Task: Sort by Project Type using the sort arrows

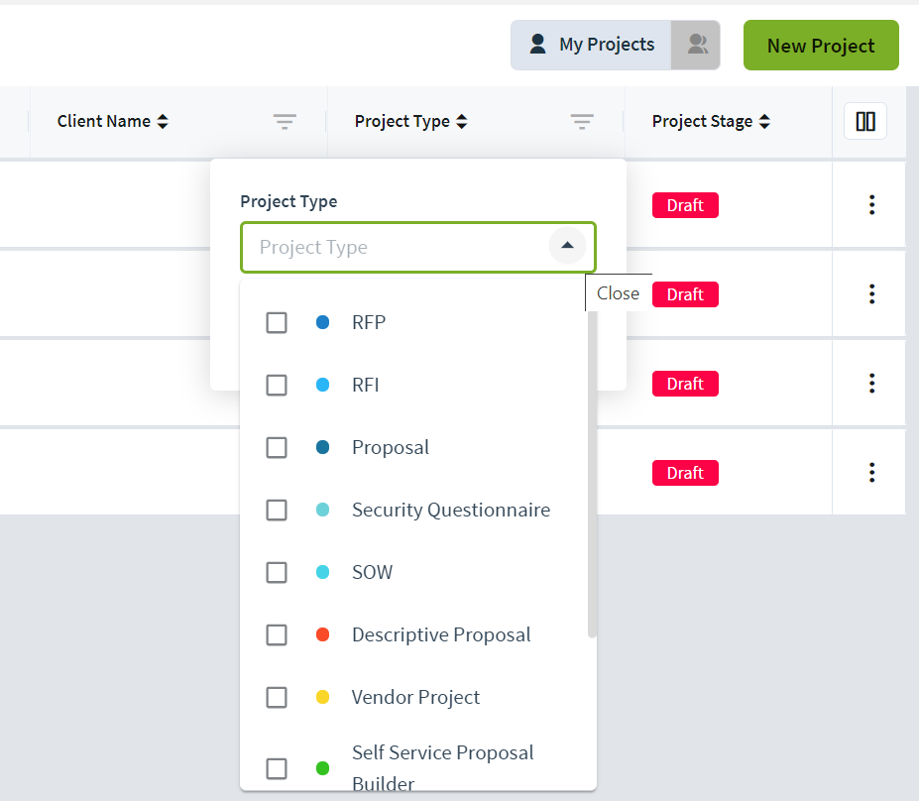Action: [462, 121]
